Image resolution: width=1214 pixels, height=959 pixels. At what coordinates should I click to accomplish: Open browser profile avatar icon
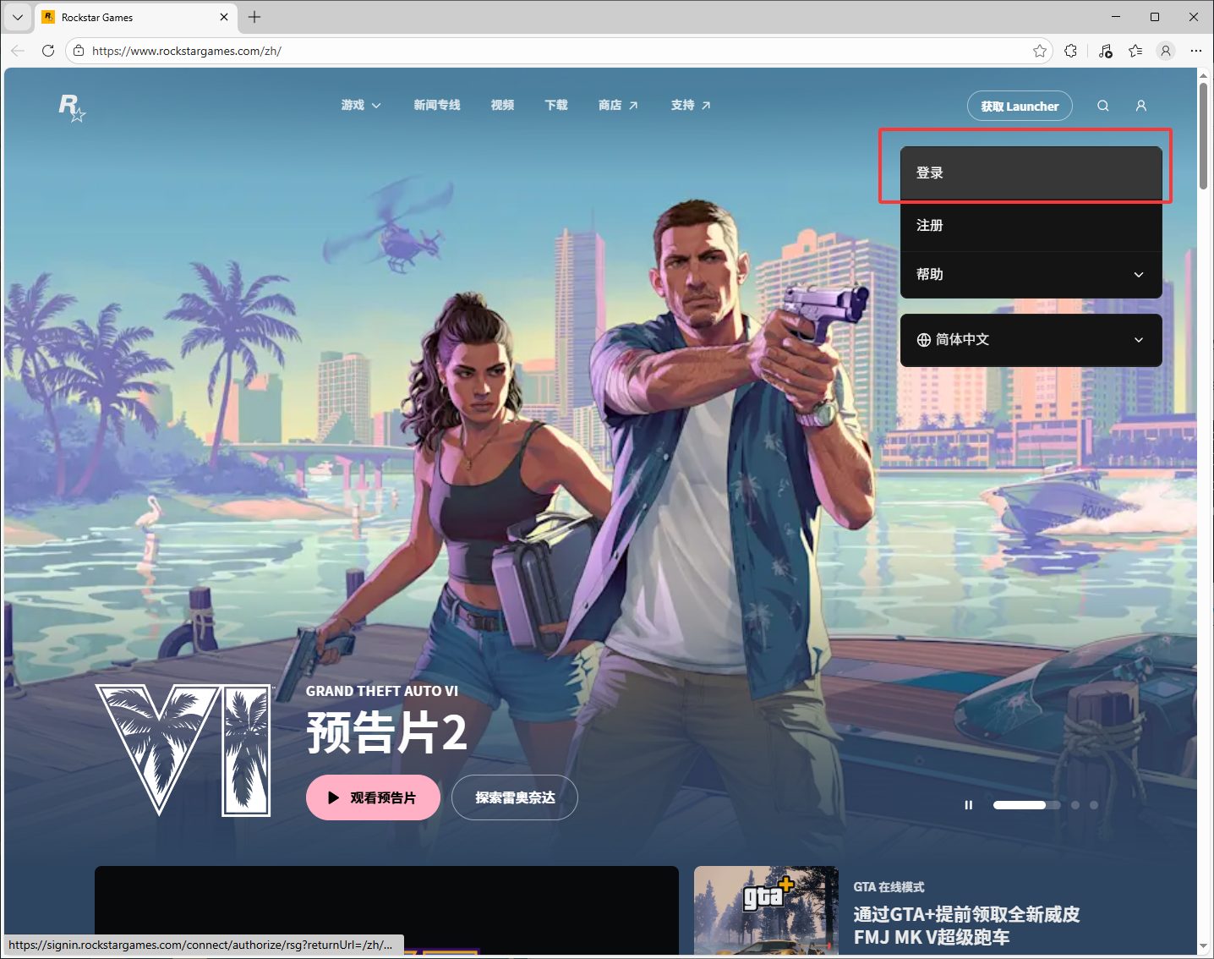[x=1165, y=51]
